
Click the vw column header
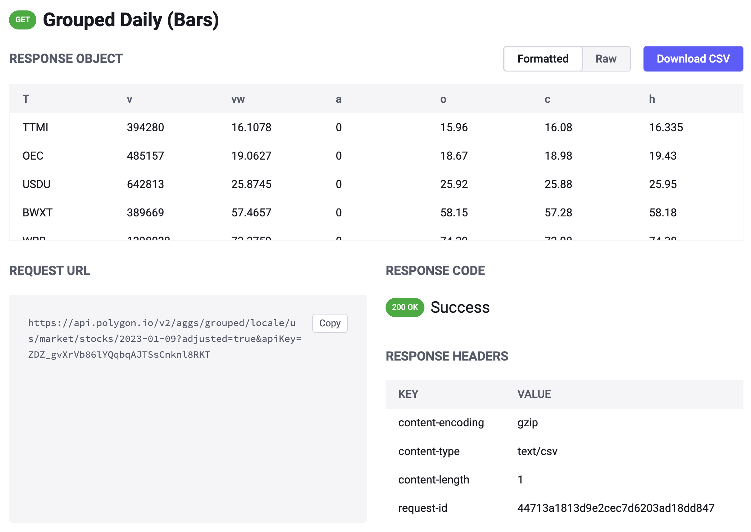238,99
